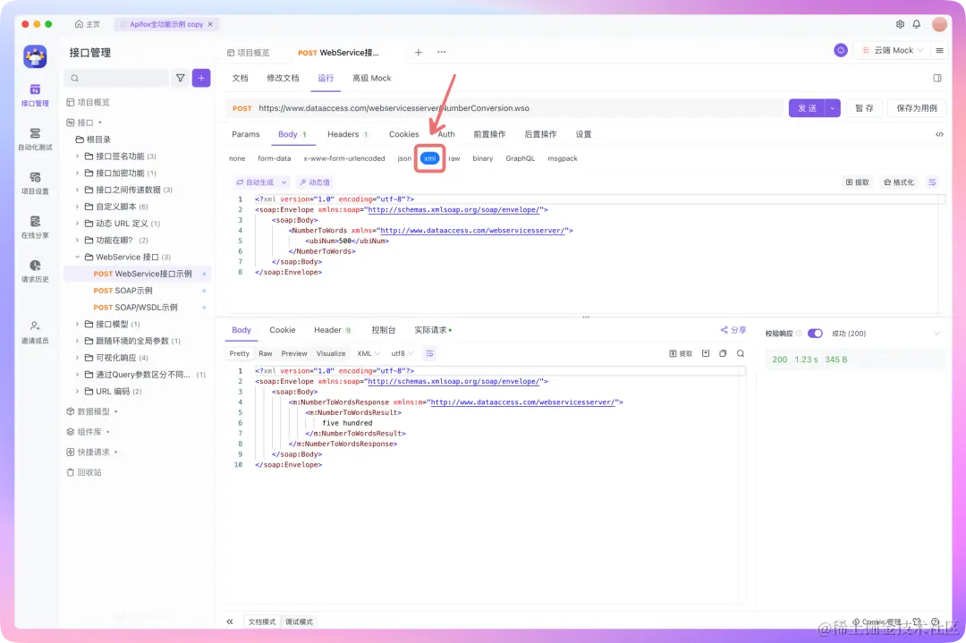The width and height of the screenshot is (966, 643).
Task: Click the user avatar
Action: [939, 24]
